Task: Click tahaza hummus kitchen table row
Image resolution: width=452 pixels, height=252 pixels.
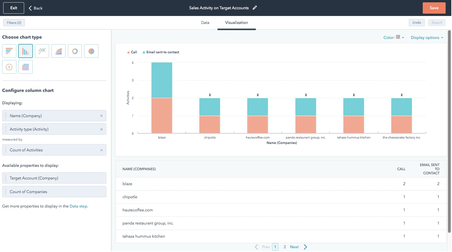Action: click(281, 236)
